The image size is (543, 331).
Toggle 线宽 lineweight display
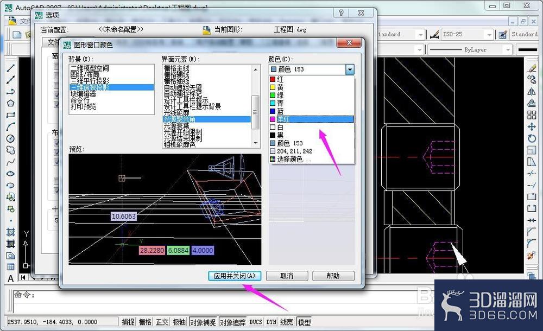pos(286,322)
